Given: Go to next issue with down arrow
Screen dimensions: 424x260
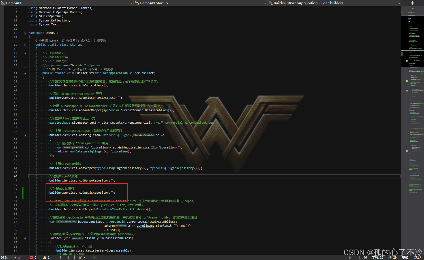Looking at the screenshot, I should 68,257.
